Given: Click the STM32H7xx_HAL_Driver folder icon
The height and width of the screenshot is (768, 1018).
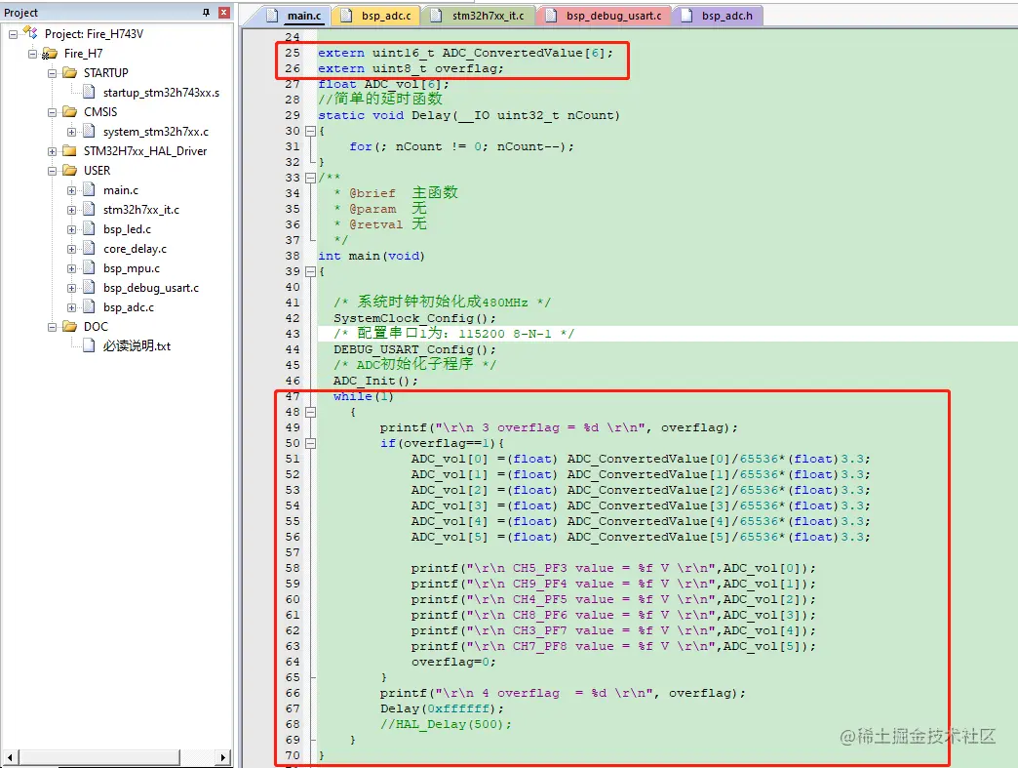Looking at the screenshot, I should click(x=69, y=150).
